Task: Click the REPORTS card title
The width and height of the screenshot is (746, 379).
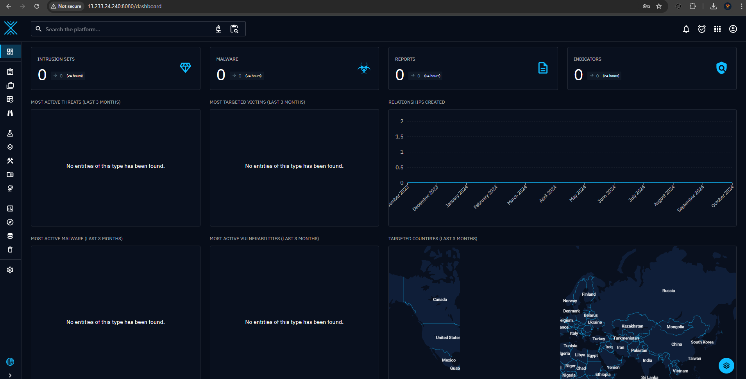Action: [405, 59]
